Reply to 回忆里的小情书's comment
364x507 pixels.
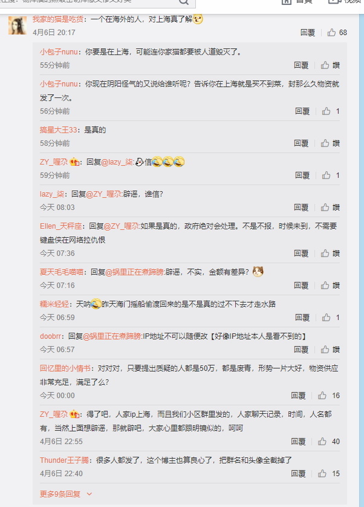pos(298,396)
